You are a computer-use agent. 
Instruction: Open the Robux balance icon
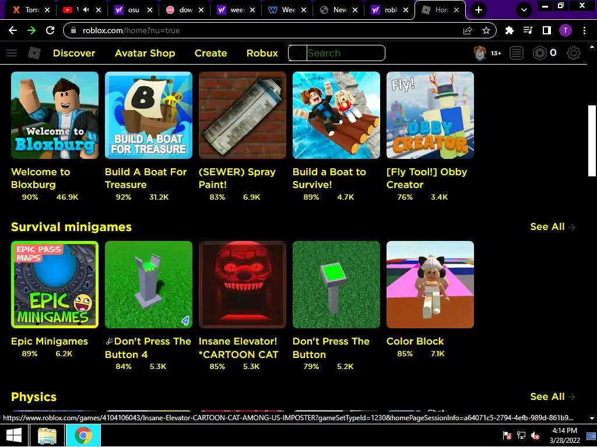[539, 53]
